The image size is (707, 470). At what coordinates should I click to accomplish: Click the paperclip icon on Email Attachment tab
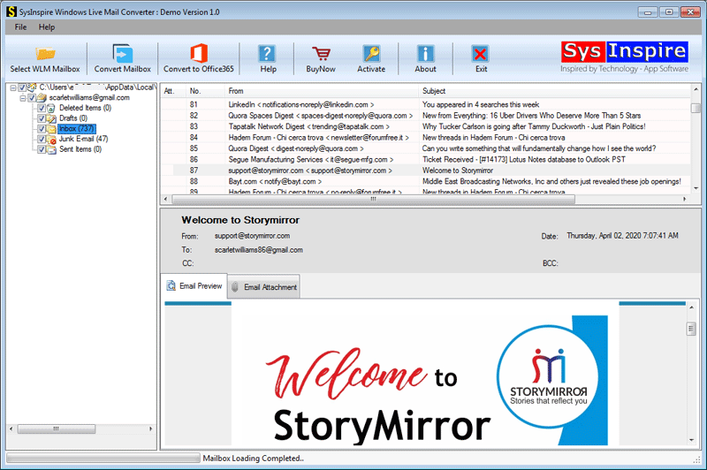click(235, 287)
